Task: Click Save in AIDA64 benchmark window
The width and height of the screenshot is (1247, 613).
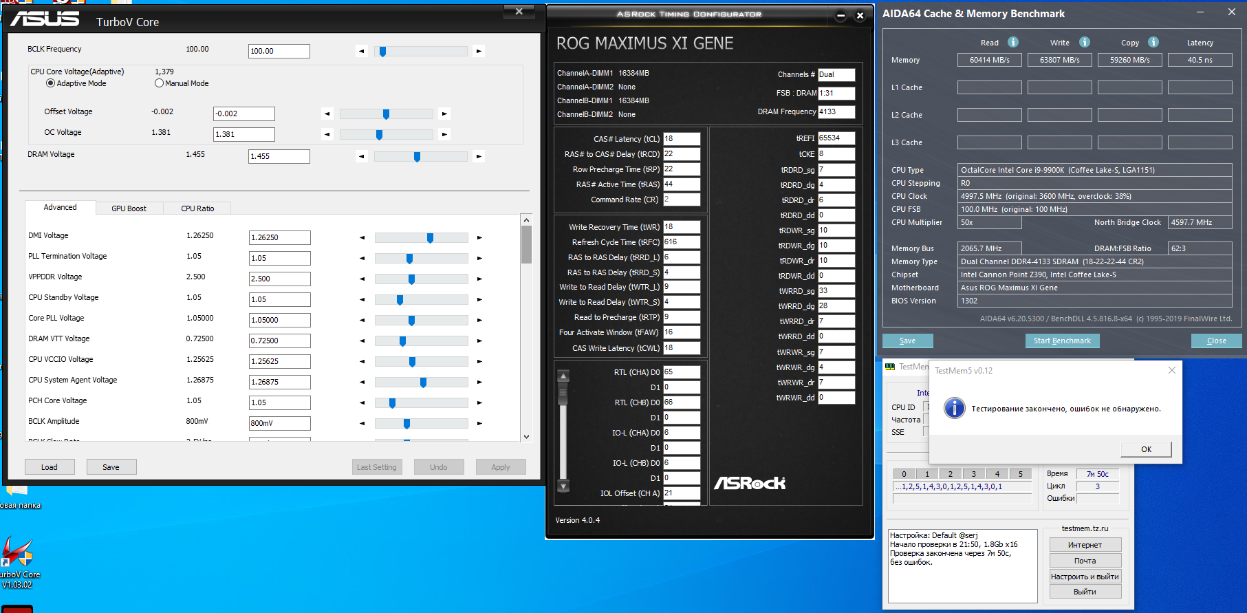Action: [907, 341]
